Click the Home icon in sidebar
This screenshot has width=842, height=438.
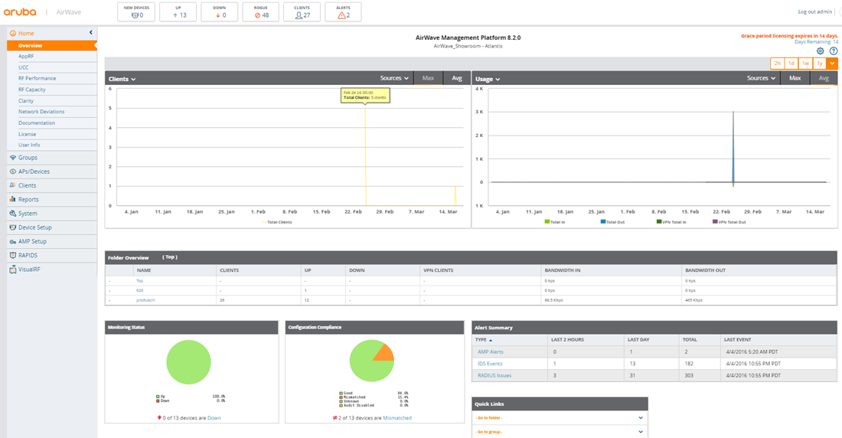coord(13,34)
